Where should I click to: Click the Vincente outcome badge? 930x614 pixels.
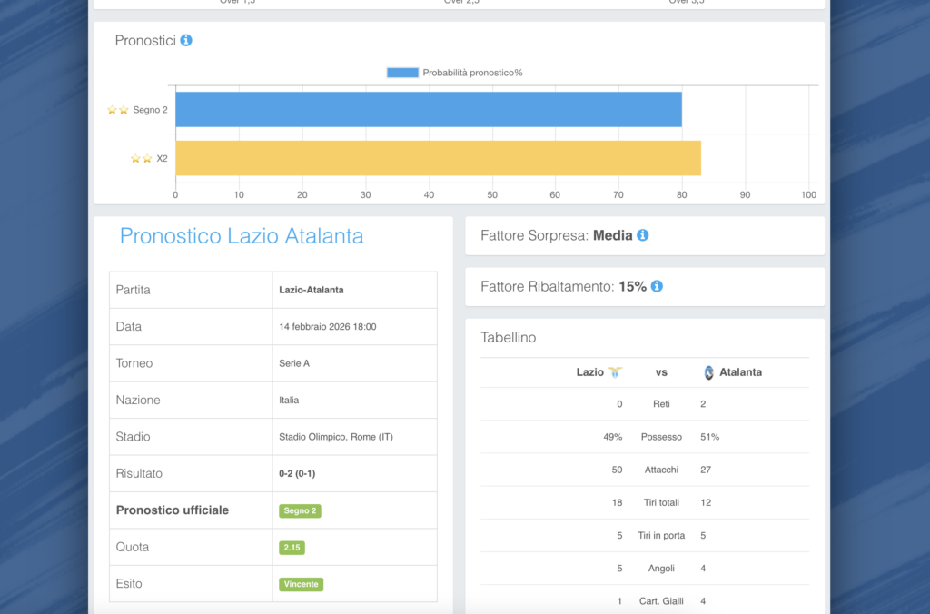click(x=301, y=584)
